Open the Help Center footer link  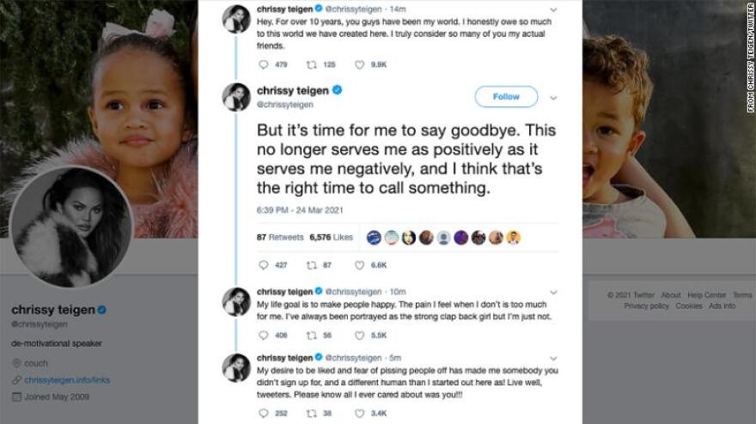coord(706,295)
